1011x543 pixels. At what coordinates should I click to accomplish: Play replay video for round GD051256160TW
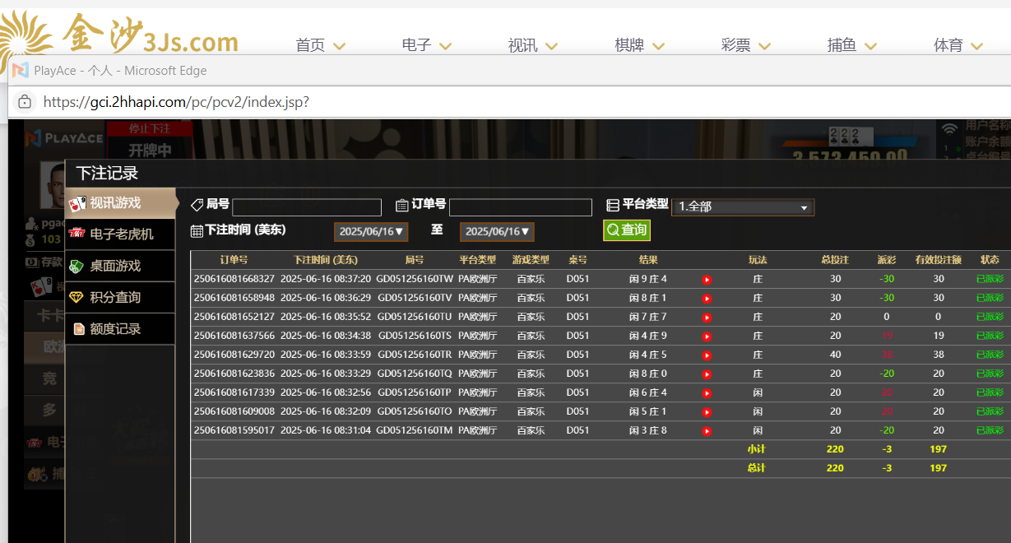tap(707, 280)
